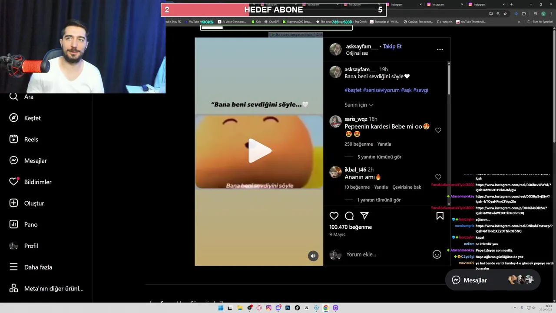The image size is (556, 313).
Task: Show hidden system tray icons chevron
Action: (x=516, y=308)
